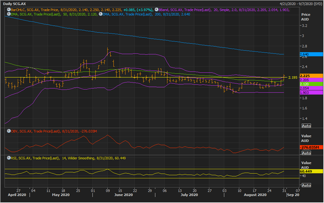Click the 40 level on RSI axis
This screenshot has height=203, width=324.
[304, 176]
